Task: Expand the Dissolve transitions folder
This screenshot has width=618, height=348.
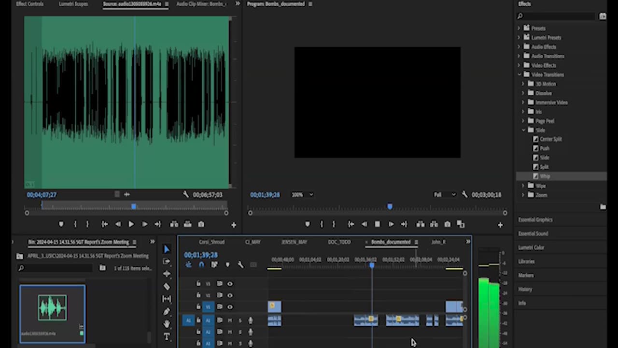Action: click(x=523, y=93)
